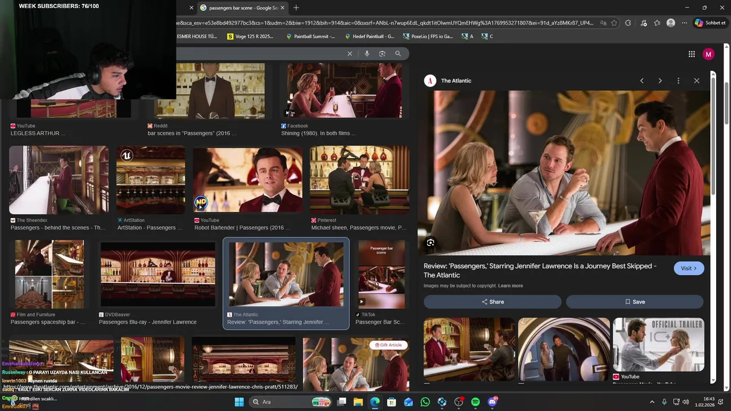Open the related spaceship doorway image thumbnail
The height and width of the screenshot is (411, 731).
point(564,349)
